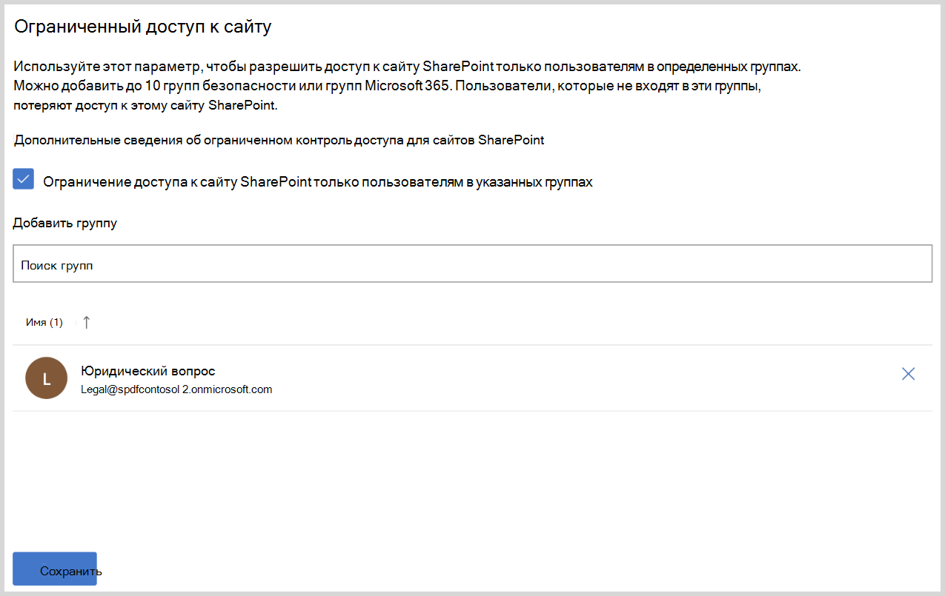Click the Имя (1) column header

tap(44, 322)
